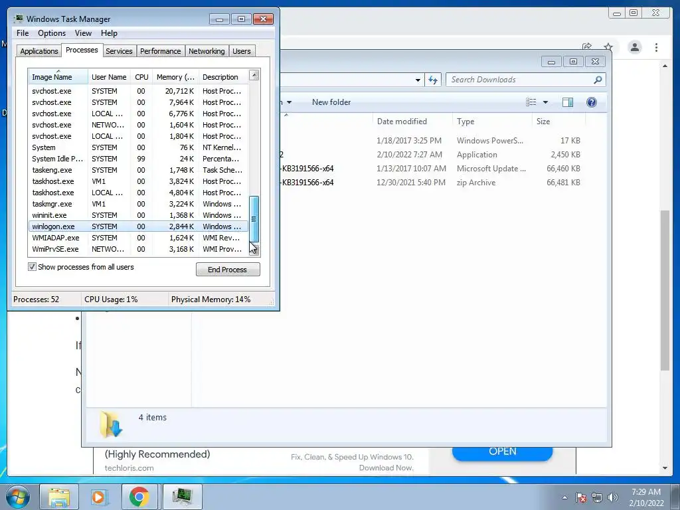Image resolution: width=680 pixels, height=510 pixels.
Task: Open Chrome three-dot menu
Action: point(656,47)
